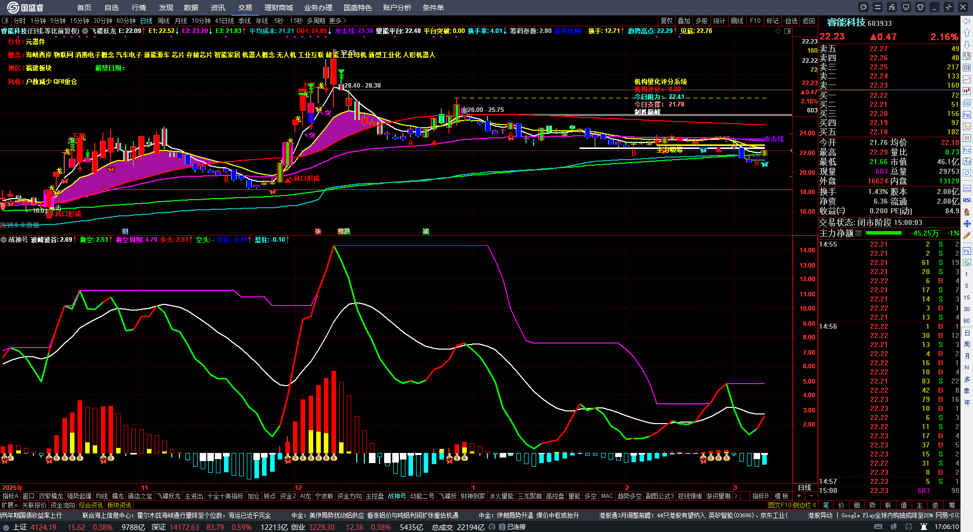Toggle the circle button beside 战神号 sub-chart
Image resolution: width=973 pixels, height=532 pixels.
pos(4,240)
